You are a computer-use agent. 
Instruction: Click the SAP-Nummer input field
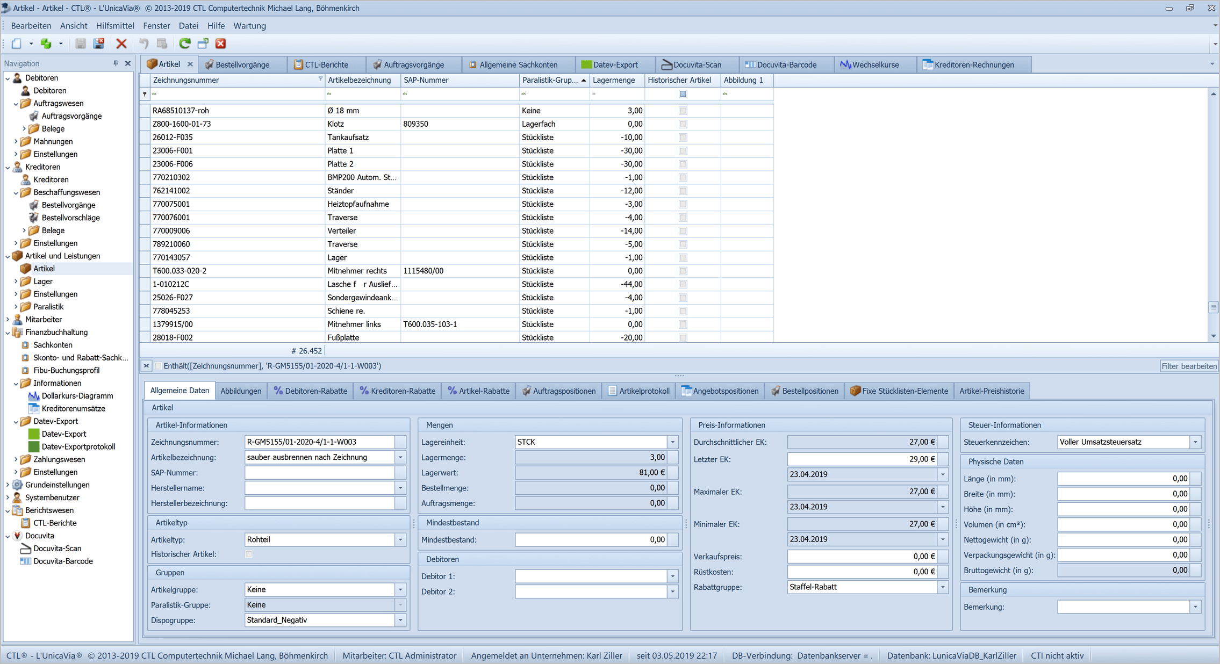tap(320, 473)
